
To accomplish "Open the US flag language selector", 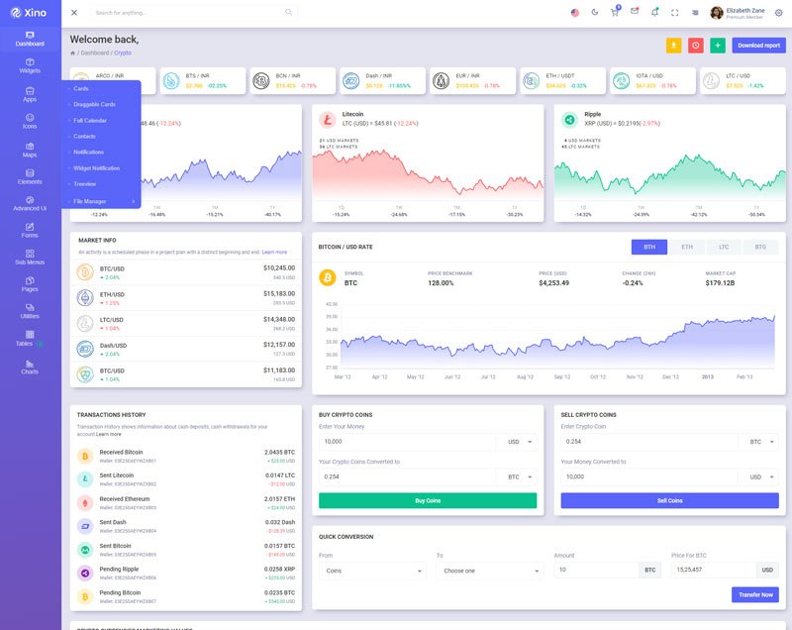I will click(x=575, y=13).
